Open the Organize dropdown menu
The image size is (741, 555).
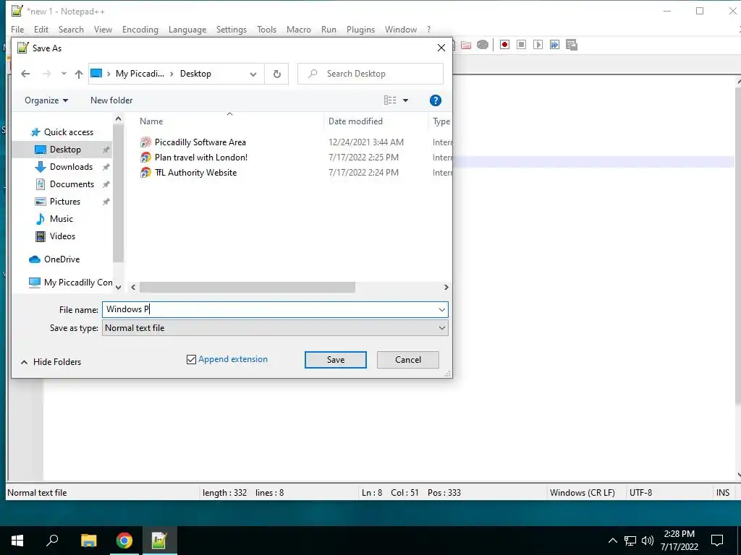pyautogui.click(x=46, y=100)
